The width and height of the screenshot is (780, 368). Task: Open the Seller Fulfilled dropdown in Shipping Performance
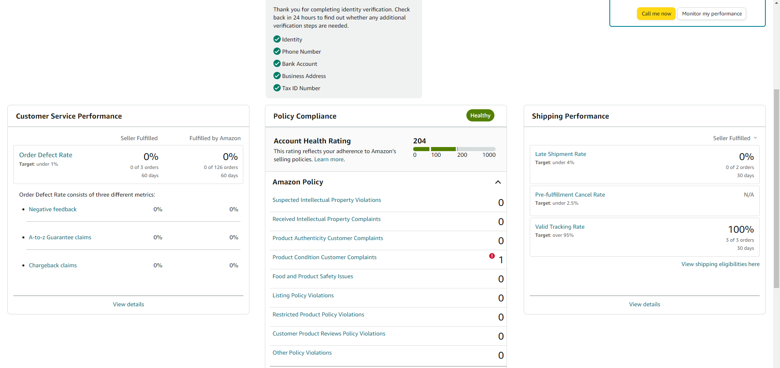click(x=735, y=138)
